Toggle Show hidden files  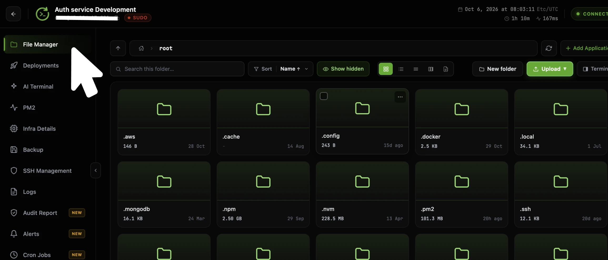343,69
